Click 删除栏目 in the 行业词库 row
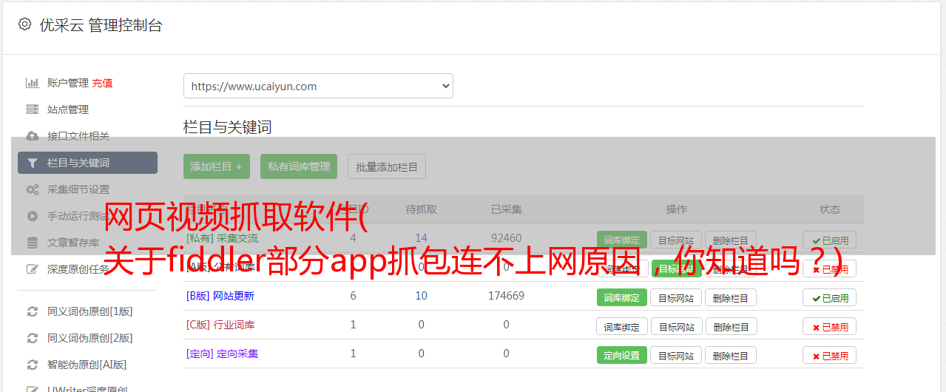Screen dimensions: 946x392 coord(731,326)
